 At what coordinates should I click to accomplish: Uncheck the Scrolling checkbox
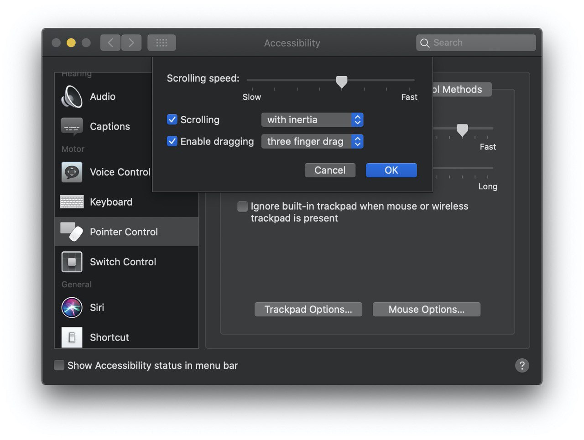[x=172, y=119]
